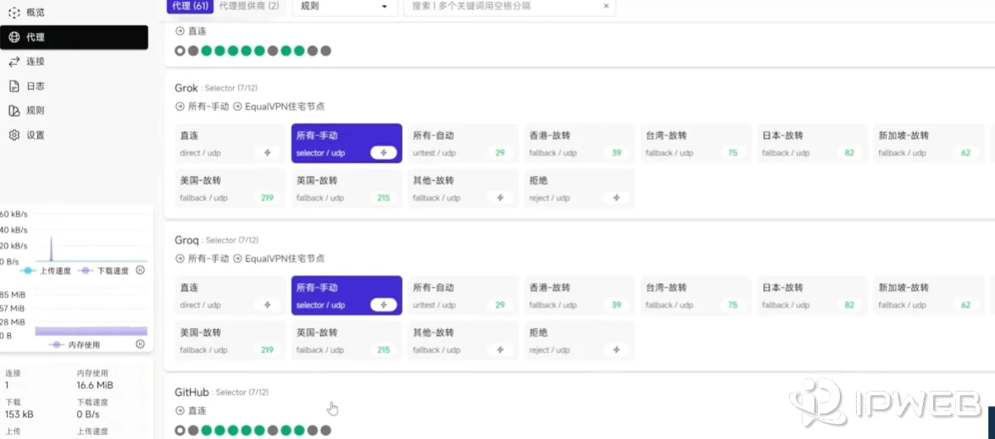The width and height of the screenshot is (995, 439).
Task: Choose 台湾-故转 in Grok group
Action: (x=696, y=143)
